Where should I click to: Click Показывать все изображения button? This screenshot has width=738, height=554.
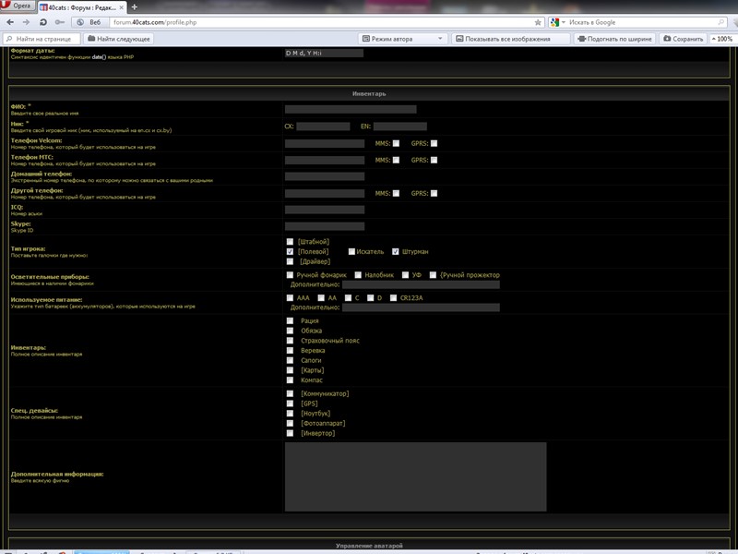click(511, 39)
